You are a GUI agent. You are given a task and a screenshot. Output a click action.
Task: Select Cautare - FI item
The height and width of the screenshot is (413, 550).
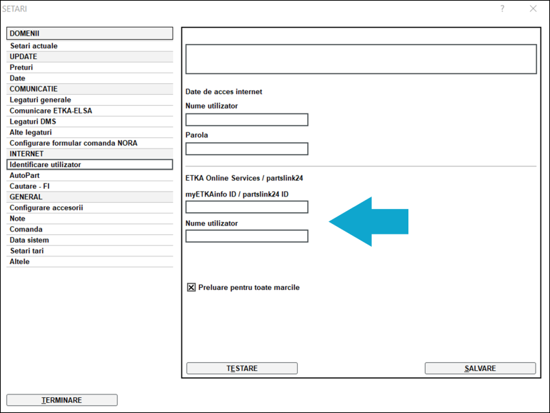click(30, 186)
